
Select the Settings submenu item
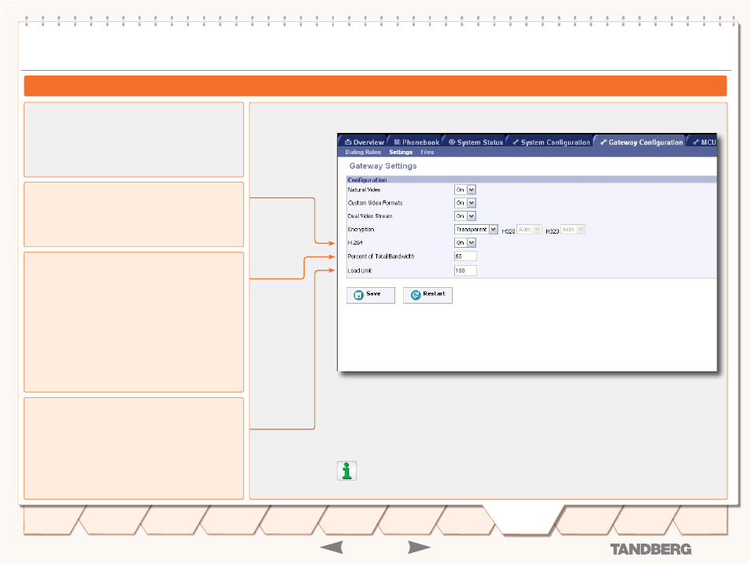401,153
